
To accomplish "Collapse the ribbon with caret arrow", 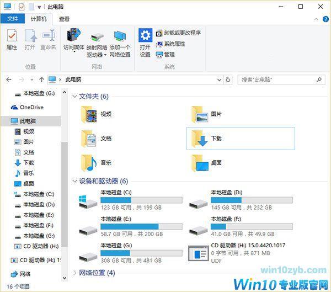I will click(x=316, y=19).
